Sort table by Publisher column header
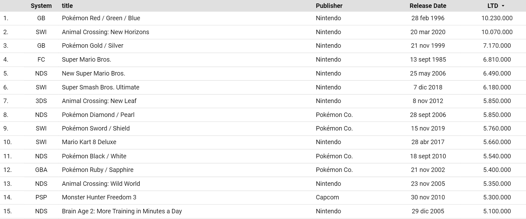 (329, 6)
